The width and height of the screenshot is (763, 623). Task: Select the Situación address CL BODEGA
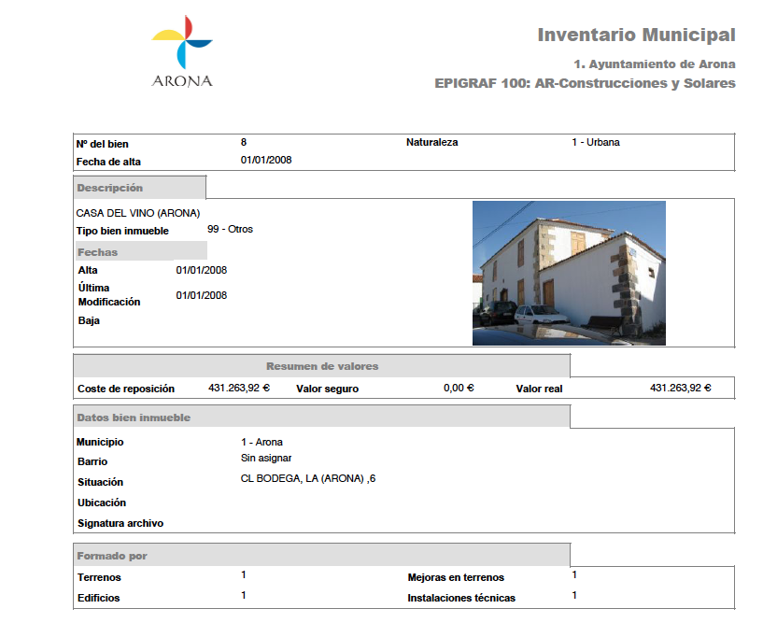click(308, 479)
